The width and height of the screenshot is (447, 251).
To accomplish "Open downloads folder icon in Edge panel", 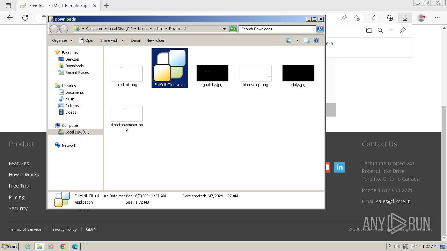I will pyautogui.click(x=369, y=30).
